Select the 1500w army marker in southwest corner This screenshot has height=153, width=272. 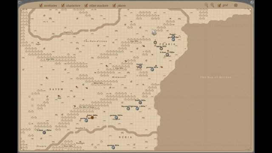pos(44,133)
